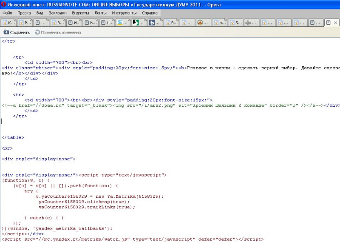The width and height of the screenshot is (340, 242).
Task: Click the active tab's page icon
Action: [x=328, y=23]
